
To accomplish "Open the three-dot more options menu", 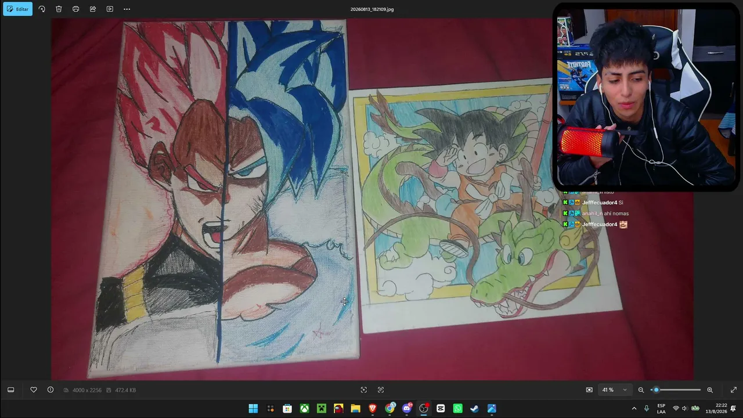I will pos(127,9).
